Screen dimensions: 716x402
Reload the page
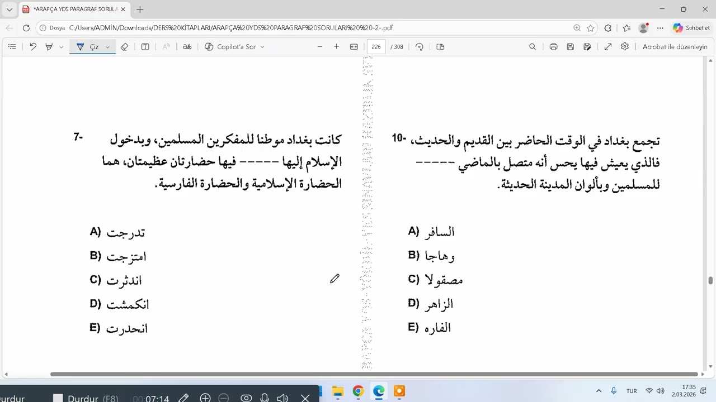[x=26, y=28]
